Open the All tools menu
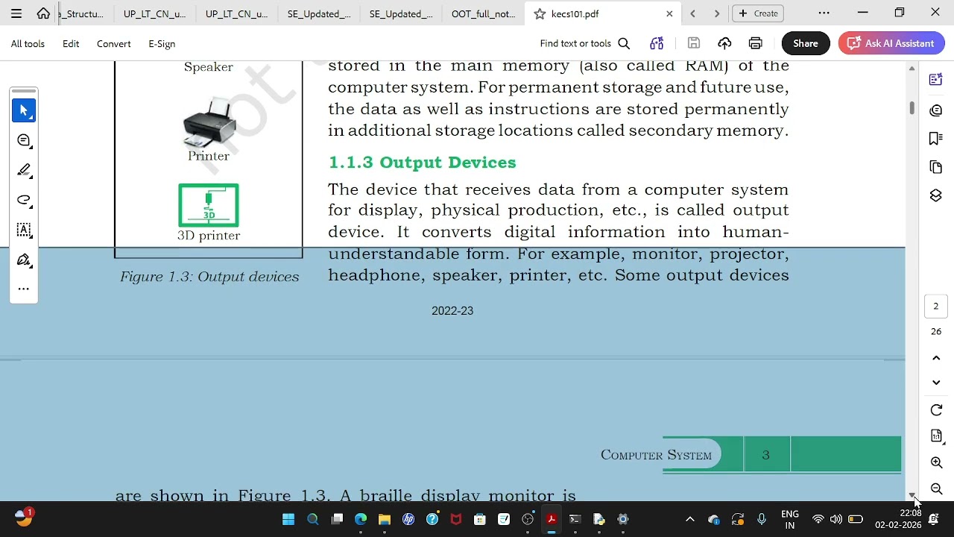Viewport: 954px width, 537px height. [x=28, y=43]
